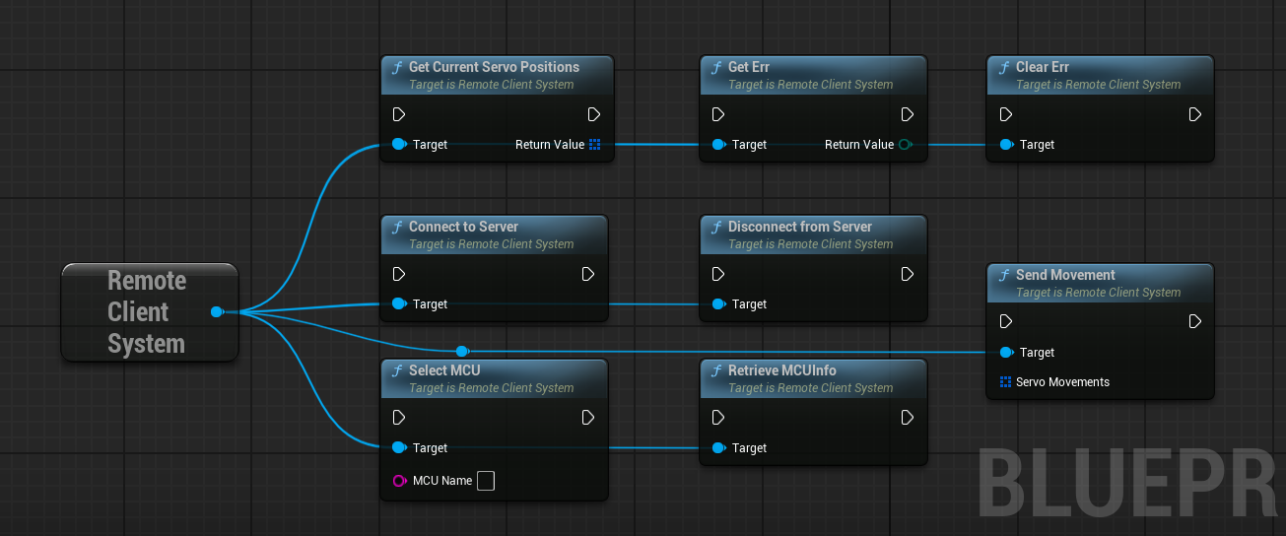Viewport: 1286px width, 536px height.
Task: Select the Get Err node title
Action: [x=749, y=67]
